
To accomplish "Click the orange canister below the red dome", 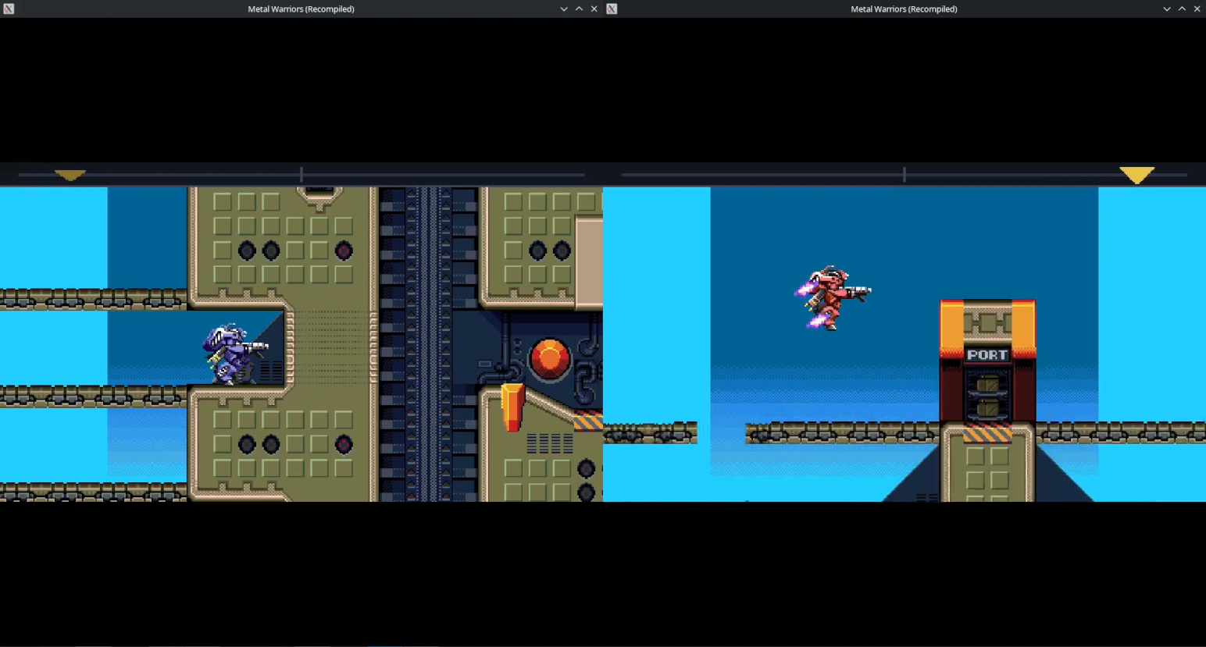I will point(512,407).
